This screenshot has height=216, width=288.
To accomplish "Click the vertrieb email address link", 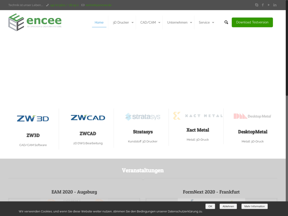I will [98, 5].
